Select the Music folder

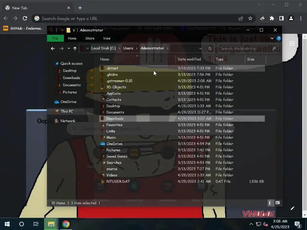182,137
